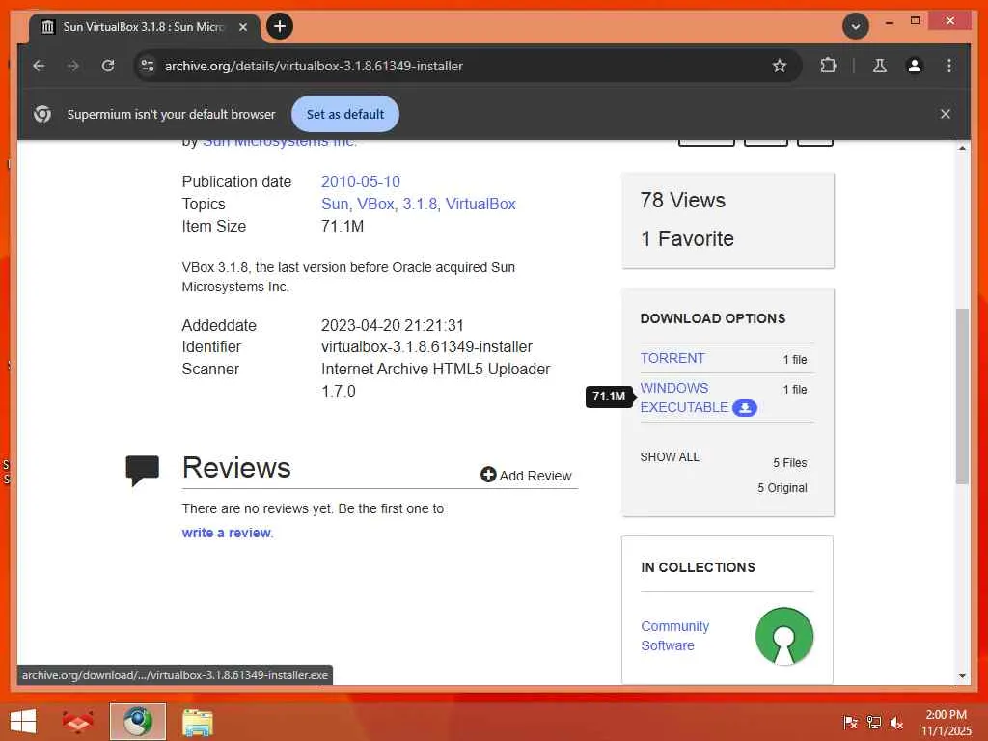Click the 78 Views text
Viewport: 988px width, 741px height.
tap(683, 201)
